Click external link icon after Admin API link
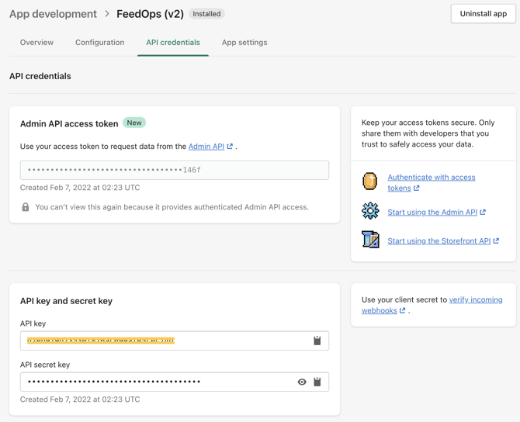 (x=230, y=146)
